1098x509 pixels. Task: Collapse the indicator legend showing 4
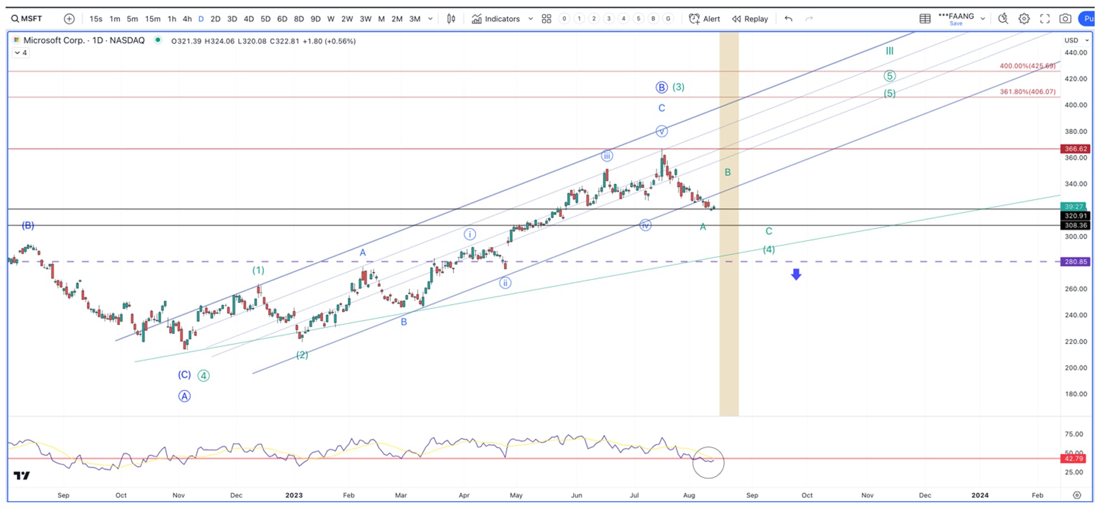(x=21, y=52)
